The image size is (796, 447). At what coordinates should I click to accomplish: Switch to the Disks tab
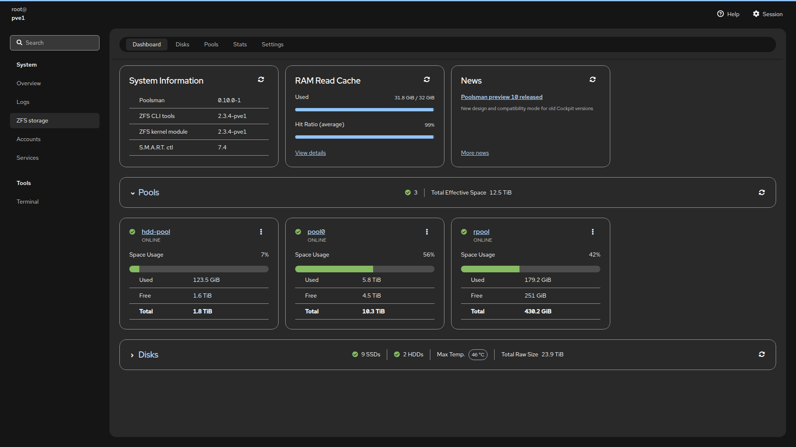[182, 44]
